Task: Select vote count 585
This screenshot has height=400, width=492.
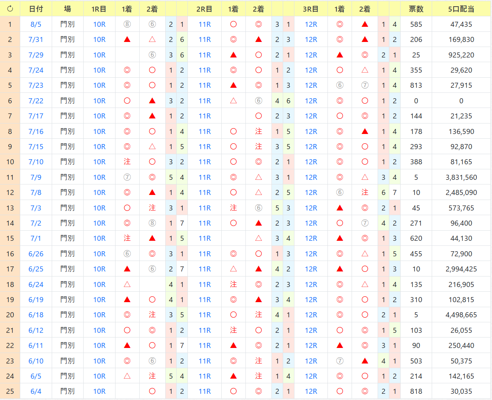Action: (416, 24)
